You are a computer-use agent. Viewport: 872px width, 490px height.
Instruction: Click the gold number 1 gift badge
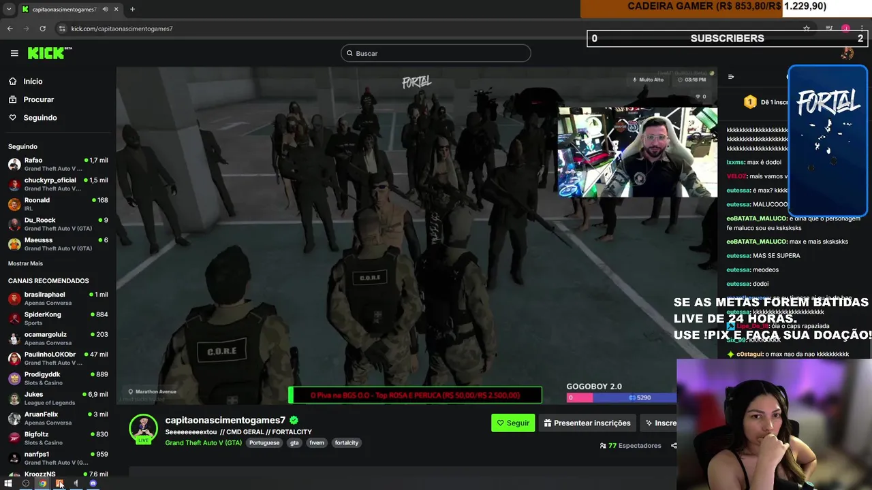[750, 102]
